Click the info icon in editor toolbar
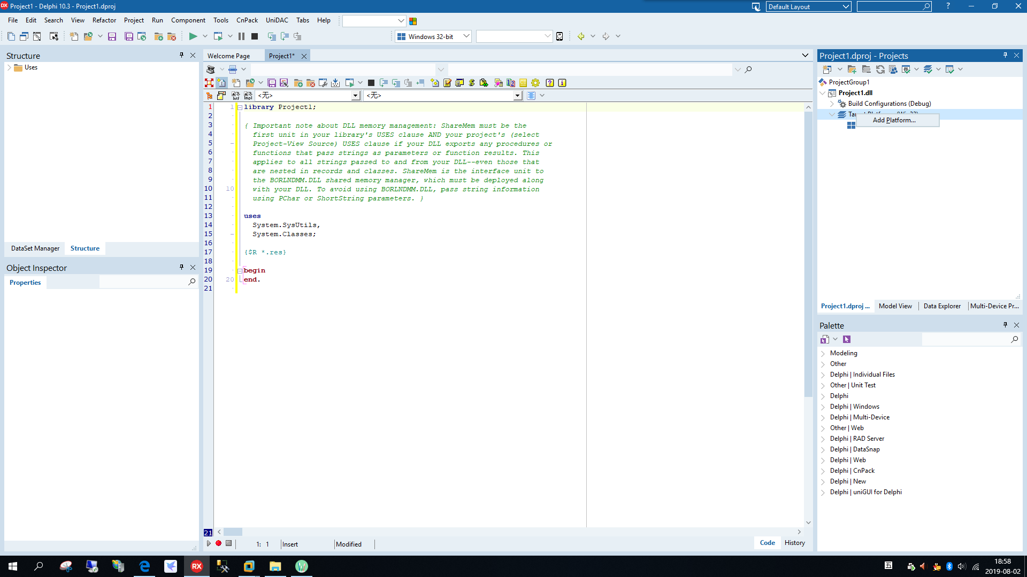 tap(562, 83)
